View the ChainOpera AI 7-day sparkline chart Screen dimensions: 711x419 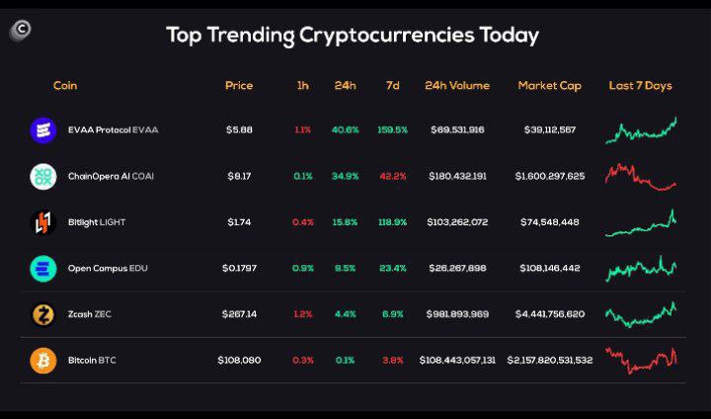coord(641,176)
